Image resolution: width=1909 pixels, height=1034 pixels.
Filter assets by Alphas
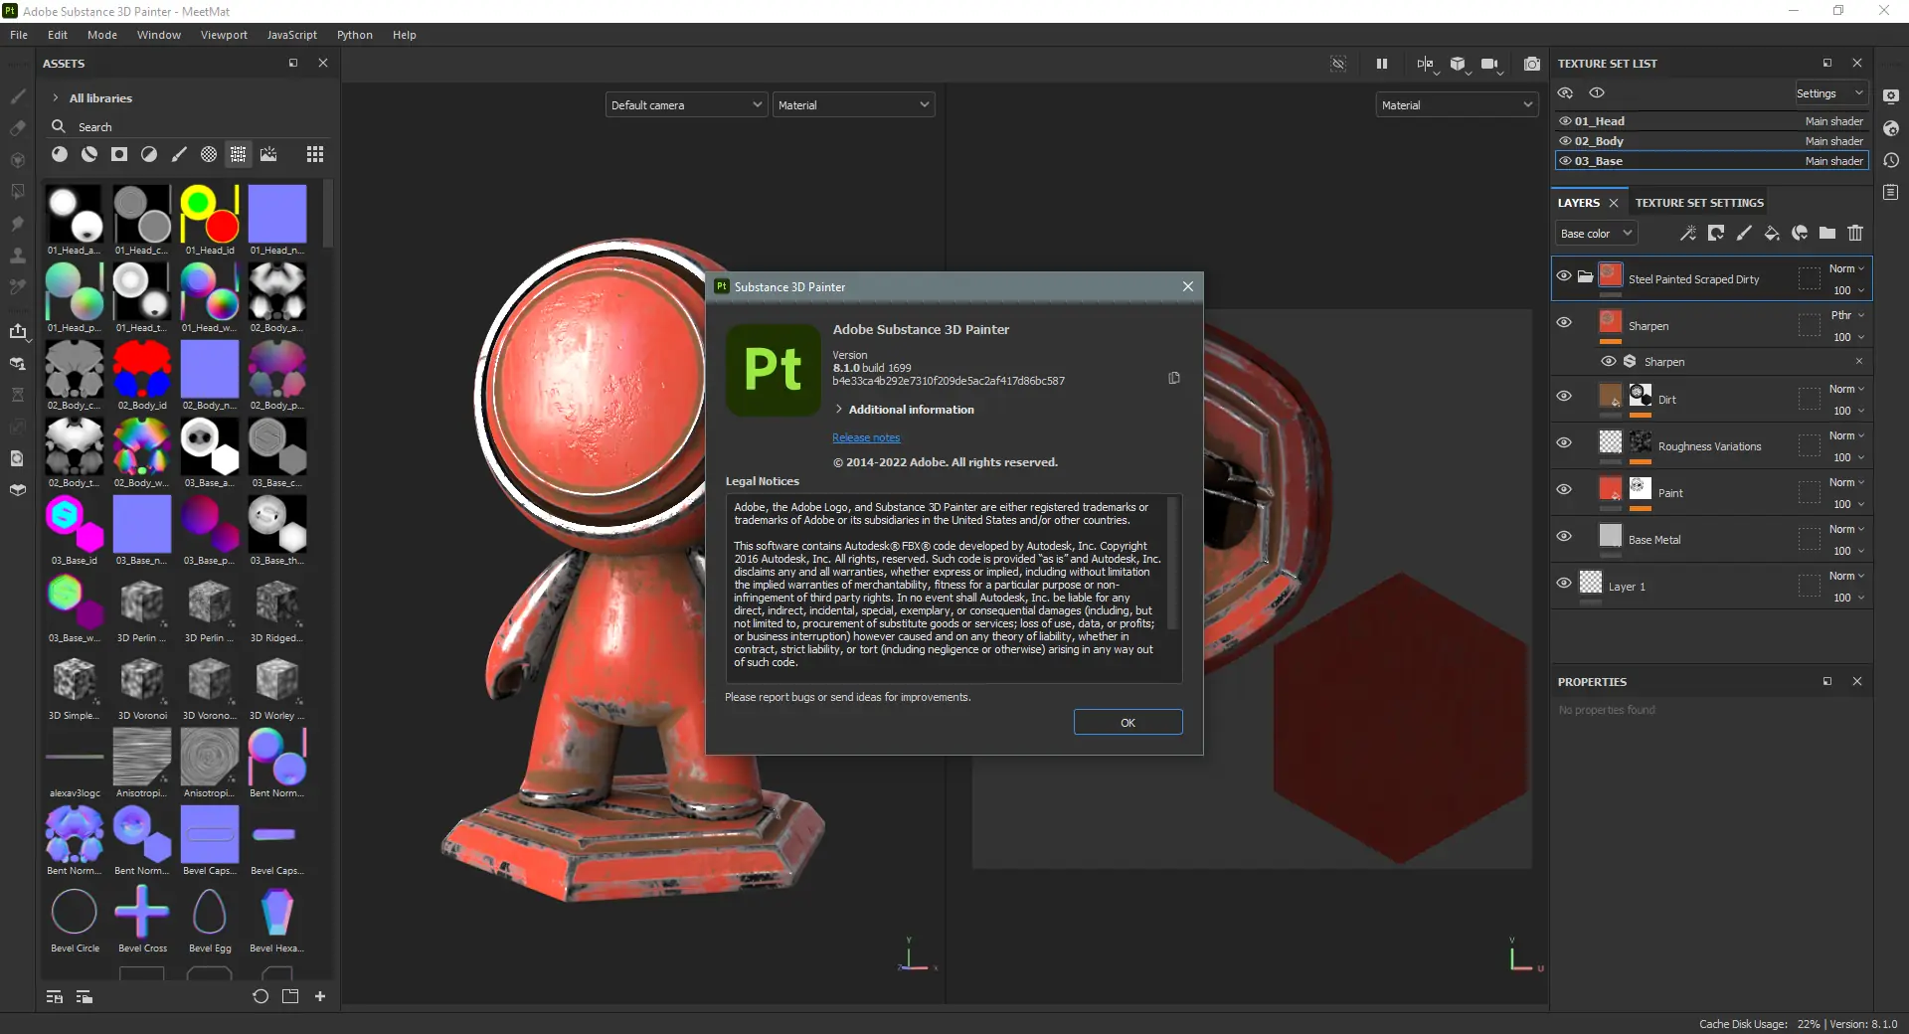pyautogui.click(x=209, y=154)
